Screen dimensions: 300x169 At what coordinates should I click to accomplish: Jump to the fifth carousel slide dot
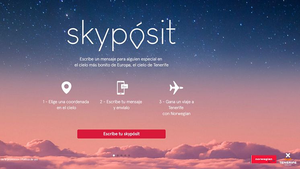point(129,156)
